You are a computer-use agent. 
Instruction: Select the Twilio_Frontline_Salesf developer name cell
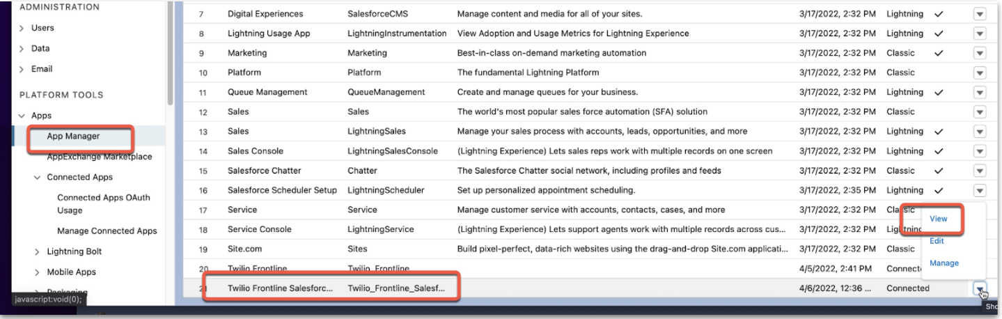pos(395,288)
